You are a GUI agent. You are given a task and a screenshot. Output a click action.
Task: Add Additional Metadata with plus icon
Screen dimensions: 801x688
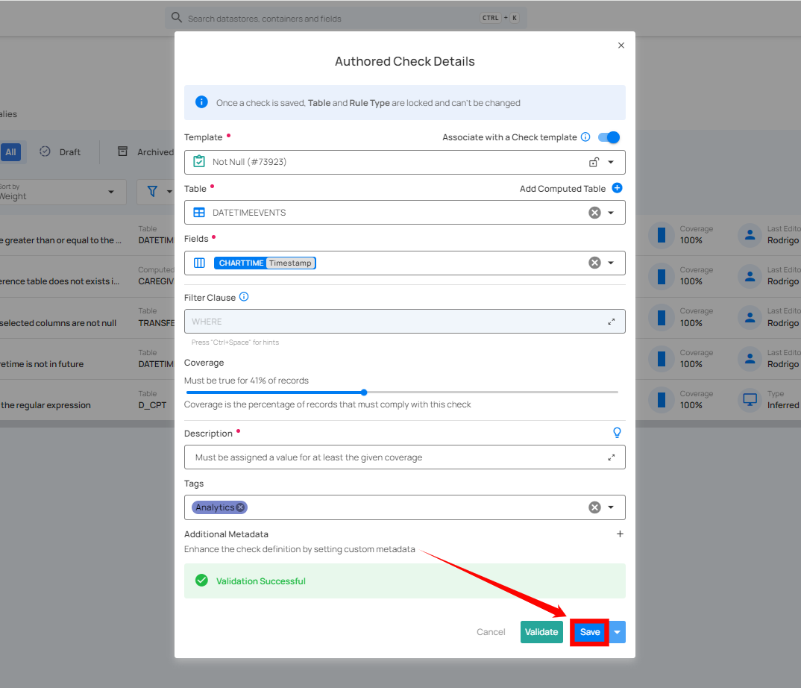620,534
